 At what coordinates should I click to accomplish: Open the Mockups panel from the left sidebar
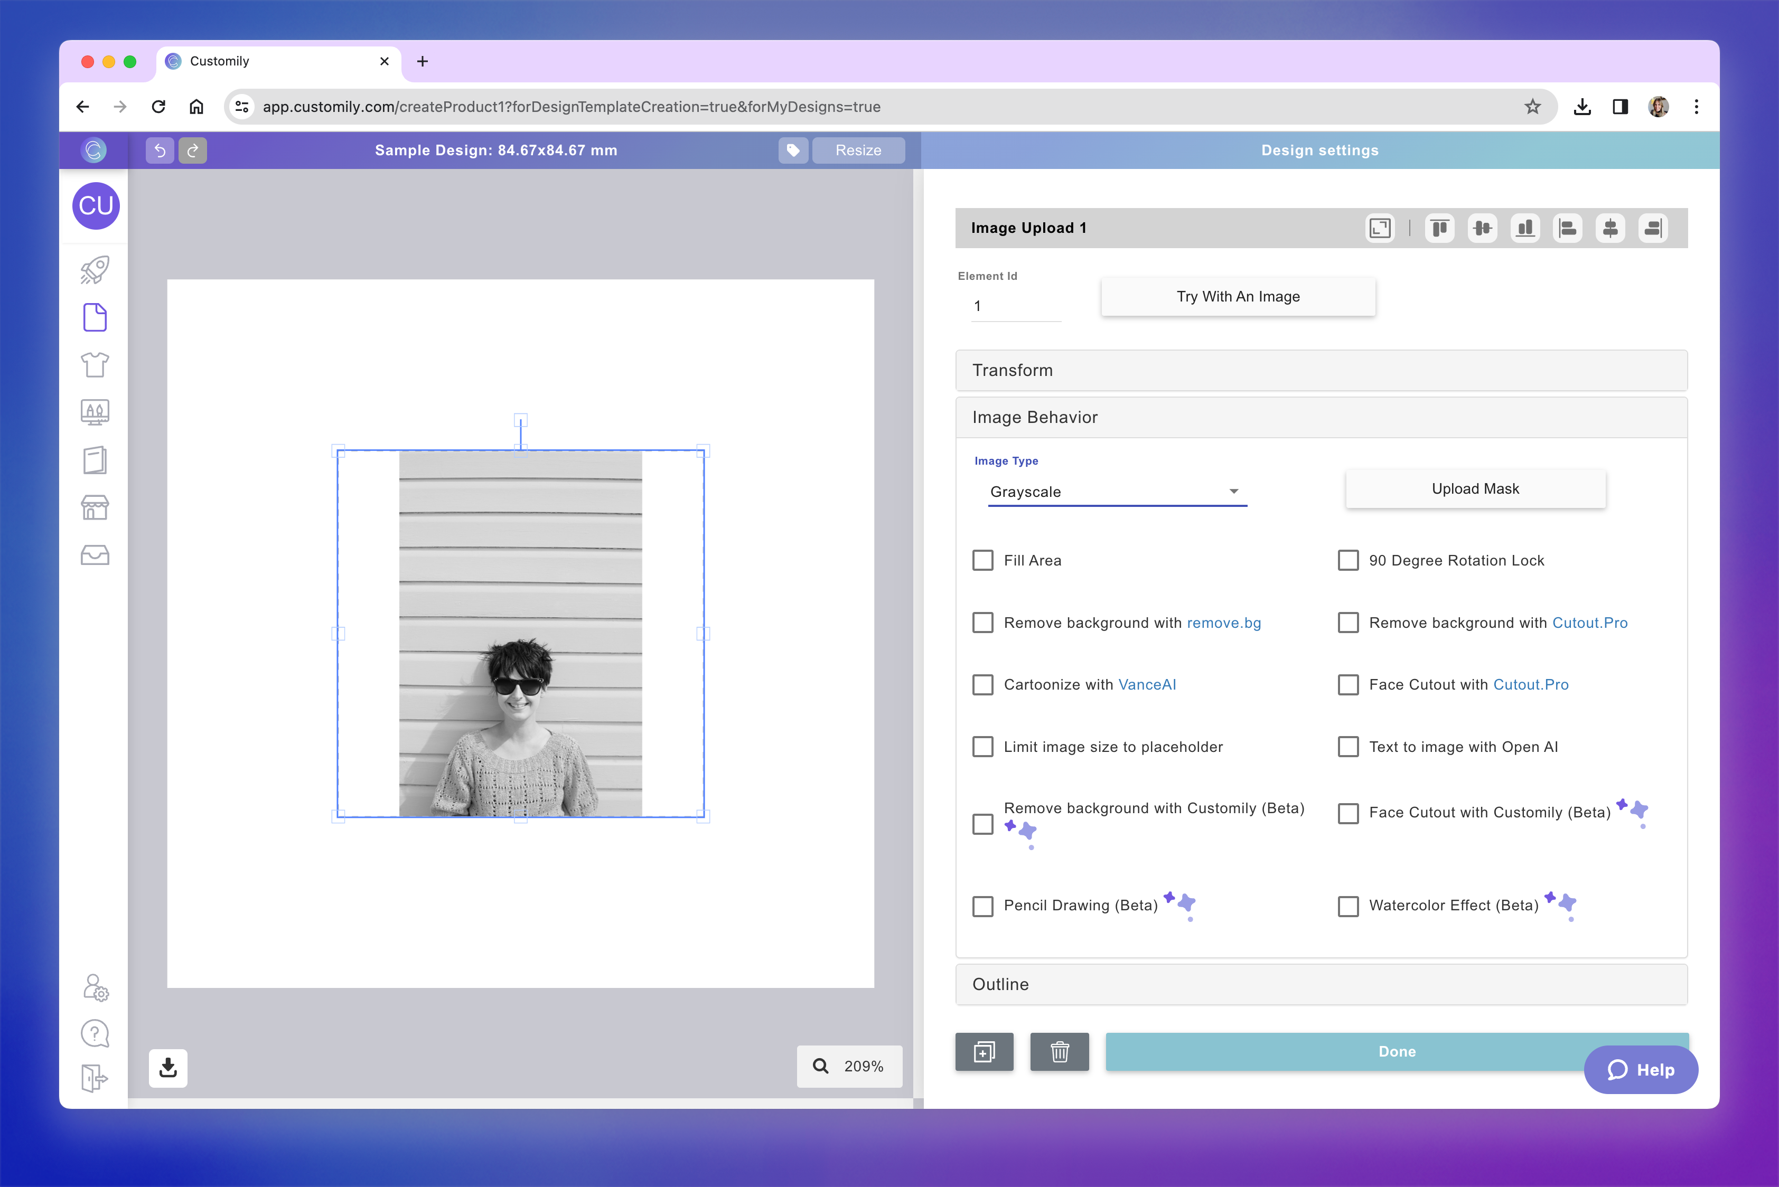tap(95, 412)
